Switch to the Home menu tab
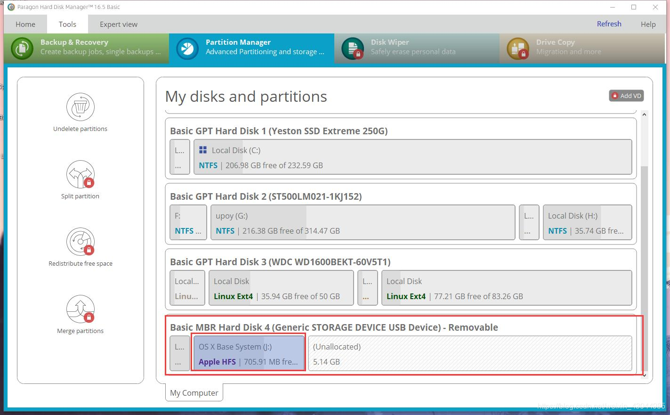 [25, 24]
